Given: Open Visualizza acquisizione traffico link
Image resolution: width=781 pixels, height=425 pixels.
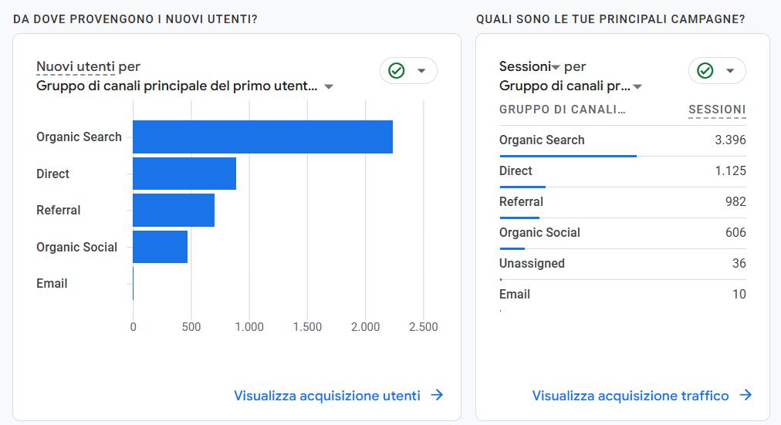Looking at the screenshot, I should pyautogui.click(x=631, y=396).
